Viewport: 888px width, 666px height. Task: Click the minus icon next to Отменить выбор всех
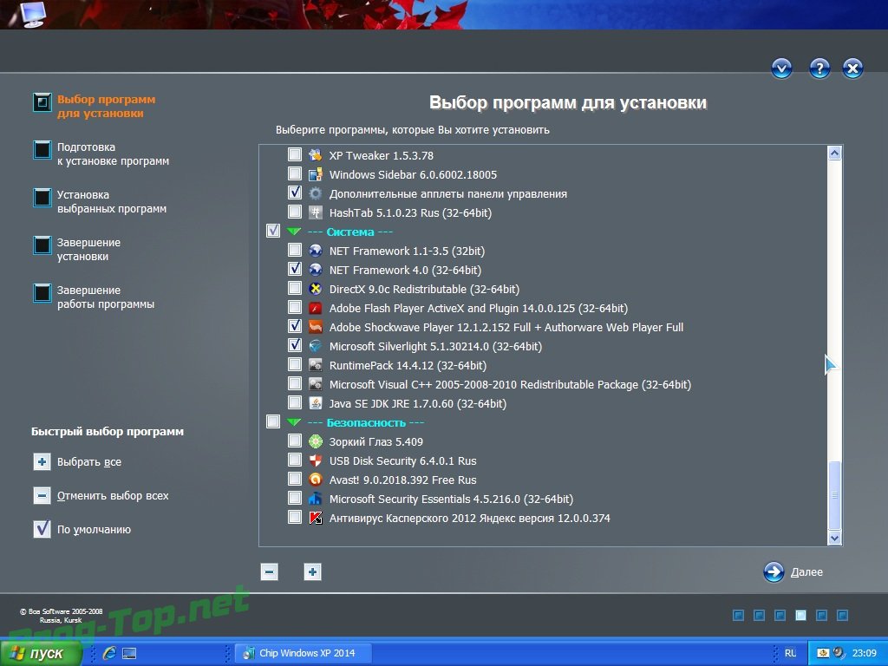pos(42,496)
